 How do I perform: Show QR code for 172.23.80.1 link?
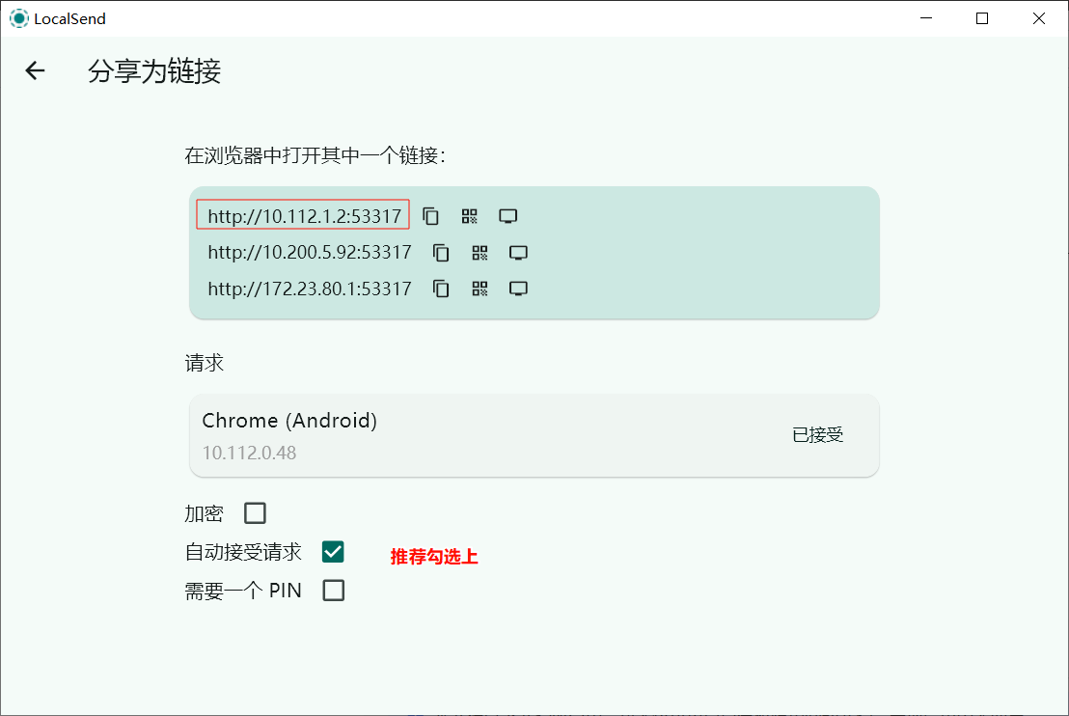[480, 289]
